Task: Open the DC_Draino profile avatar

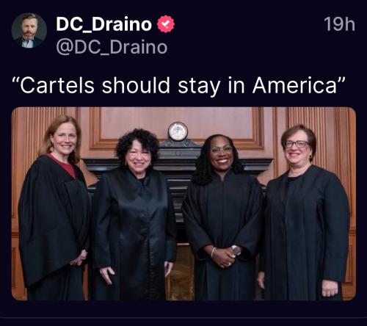Action: [29, 30]
